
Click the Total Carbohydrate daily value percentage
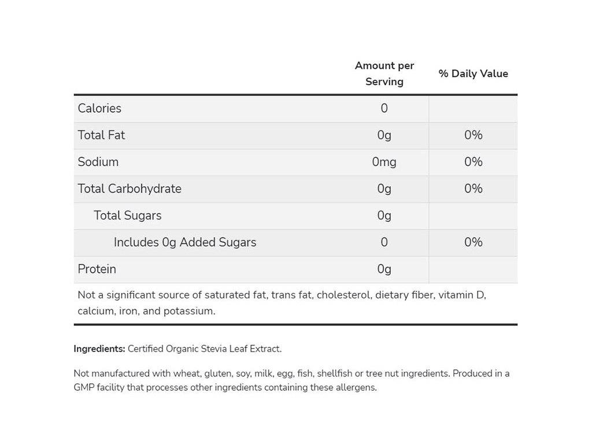coord(473,188)
